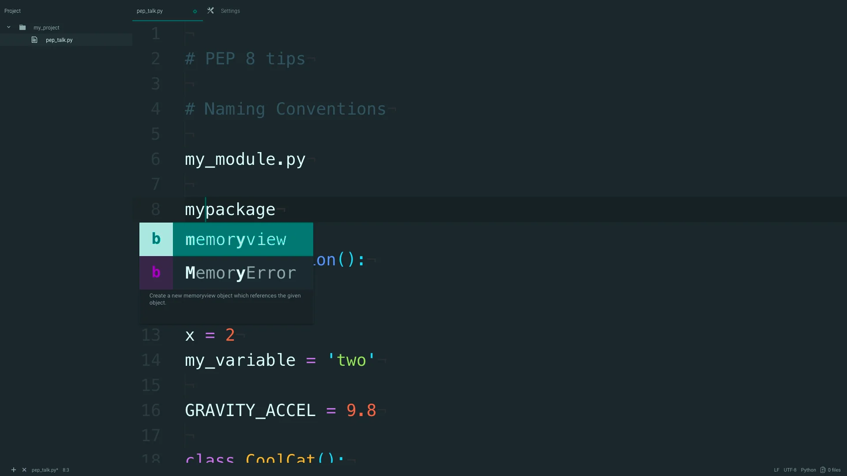The image size is (847, 476).
Task: Click the 8:3 cursor position indicator
Action: tap(66, 470)
